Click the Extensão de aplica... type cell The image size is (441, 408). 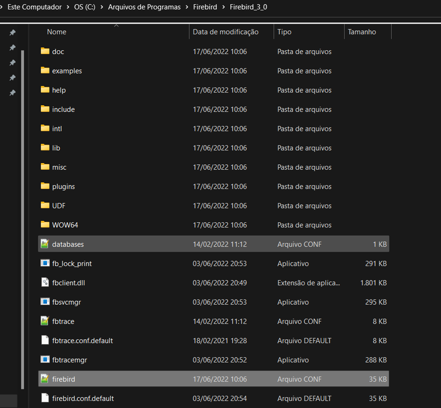(309, 283)
